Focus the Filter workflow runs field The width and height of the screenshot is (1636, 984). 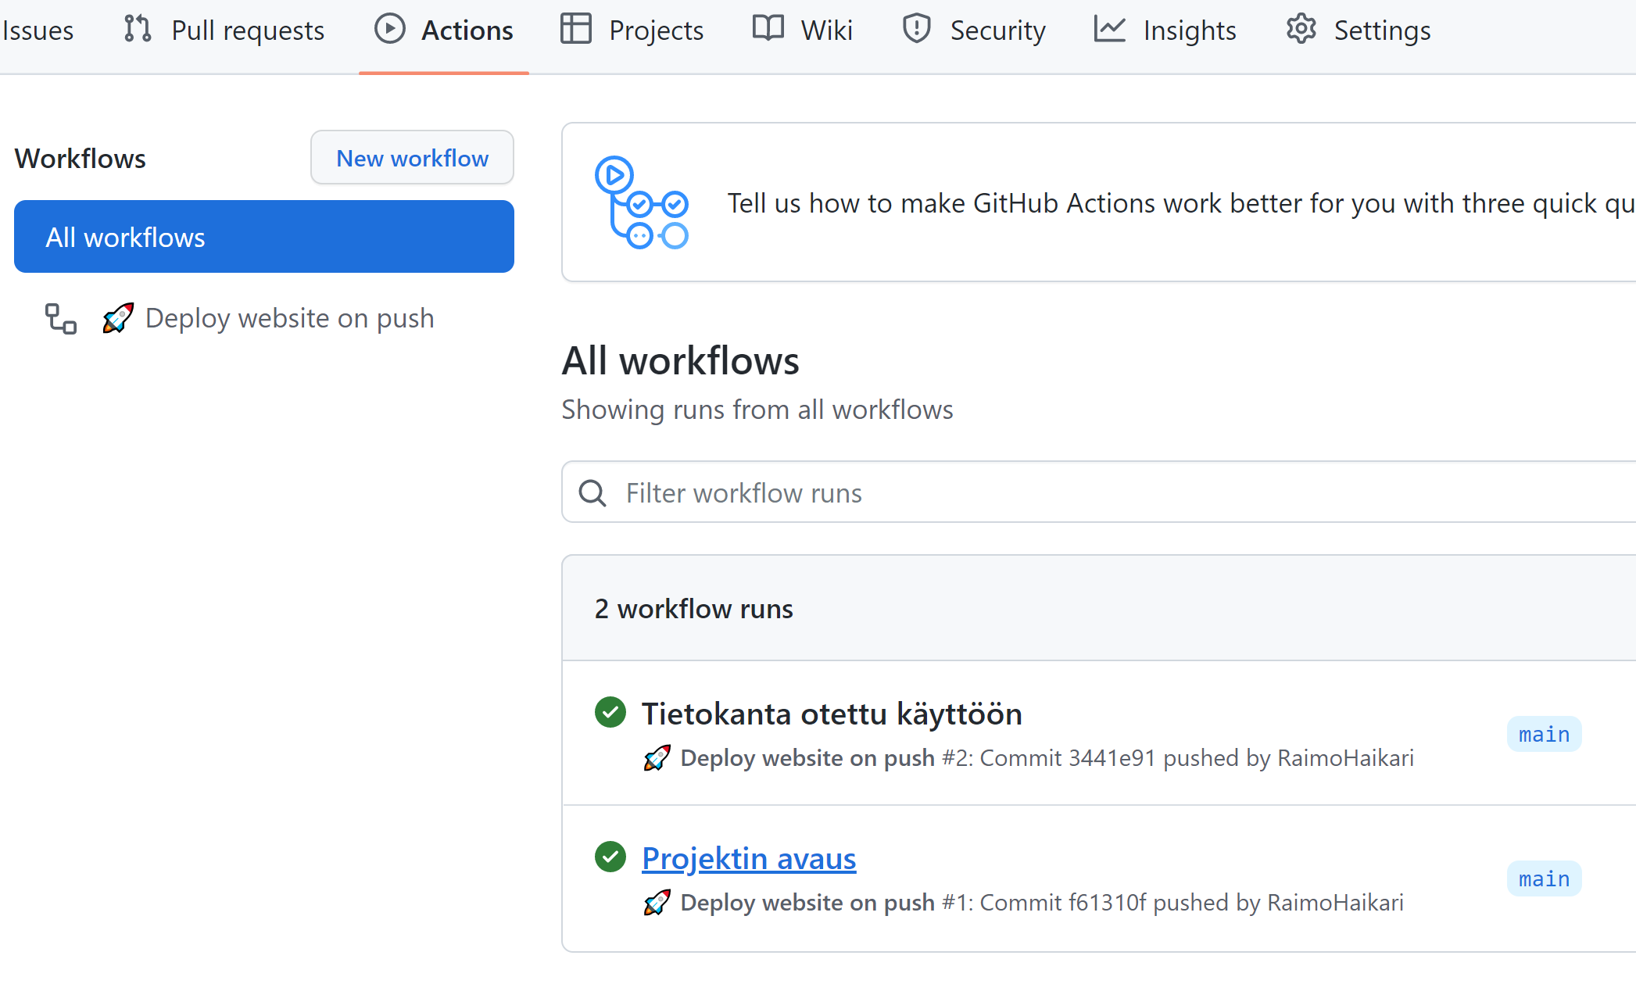click(1098, 492)
